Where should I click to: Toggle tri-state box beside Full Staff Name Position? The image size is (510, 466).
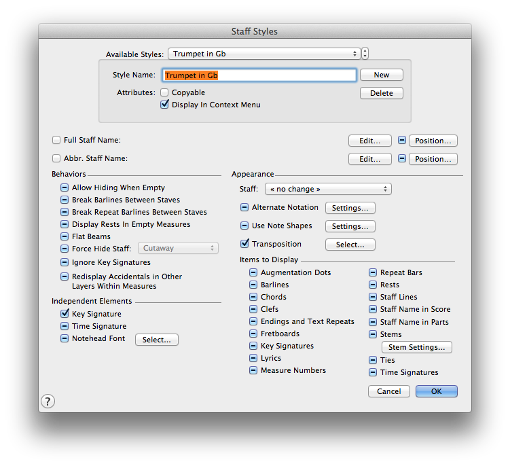click(401, 141)
